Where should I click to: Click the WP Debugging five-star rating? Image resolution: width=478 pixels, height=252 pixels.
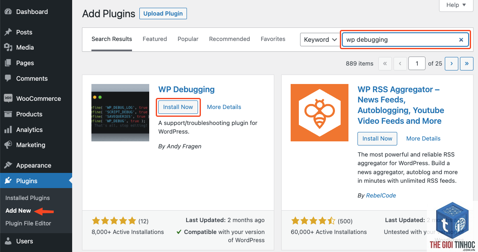click(x=114, y=220)
